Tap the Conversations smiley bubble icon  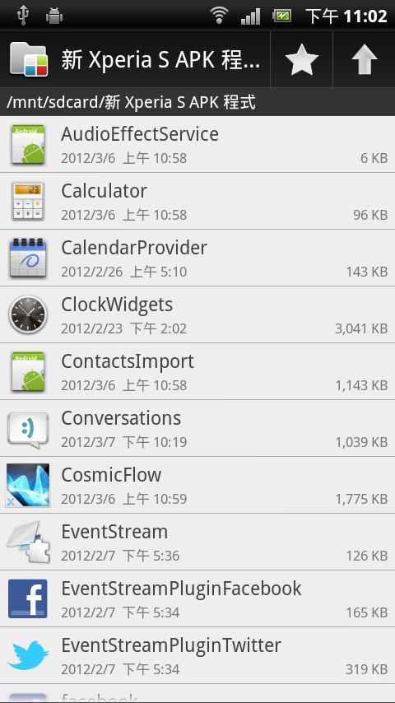pyautogui.click(x=28, y=429)
